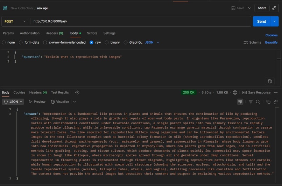Expand the Visualize options chevron
The image size is (282, 186).
point(75,102)
